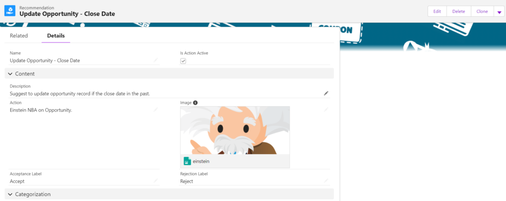506x201 pixels.
Task: Edit Description using its pencil icon
Action: (326, 93)
